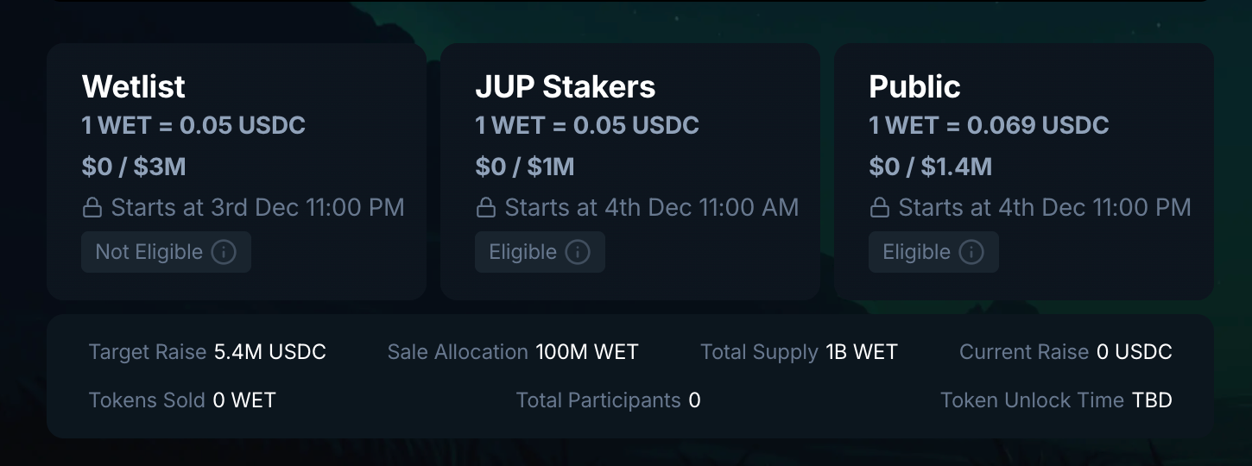Click the Wetlist $0 / $3M raise progress
Image resolution: width=1252 pixels, height=466 pixels.
[x=134, y=167]
